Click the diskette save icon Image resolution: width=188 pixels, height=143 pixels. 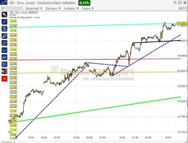[x=185, y=8]
